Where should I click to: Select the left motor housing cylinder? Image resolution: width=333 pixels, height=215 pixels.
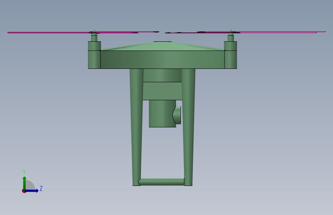click(94, 55)
